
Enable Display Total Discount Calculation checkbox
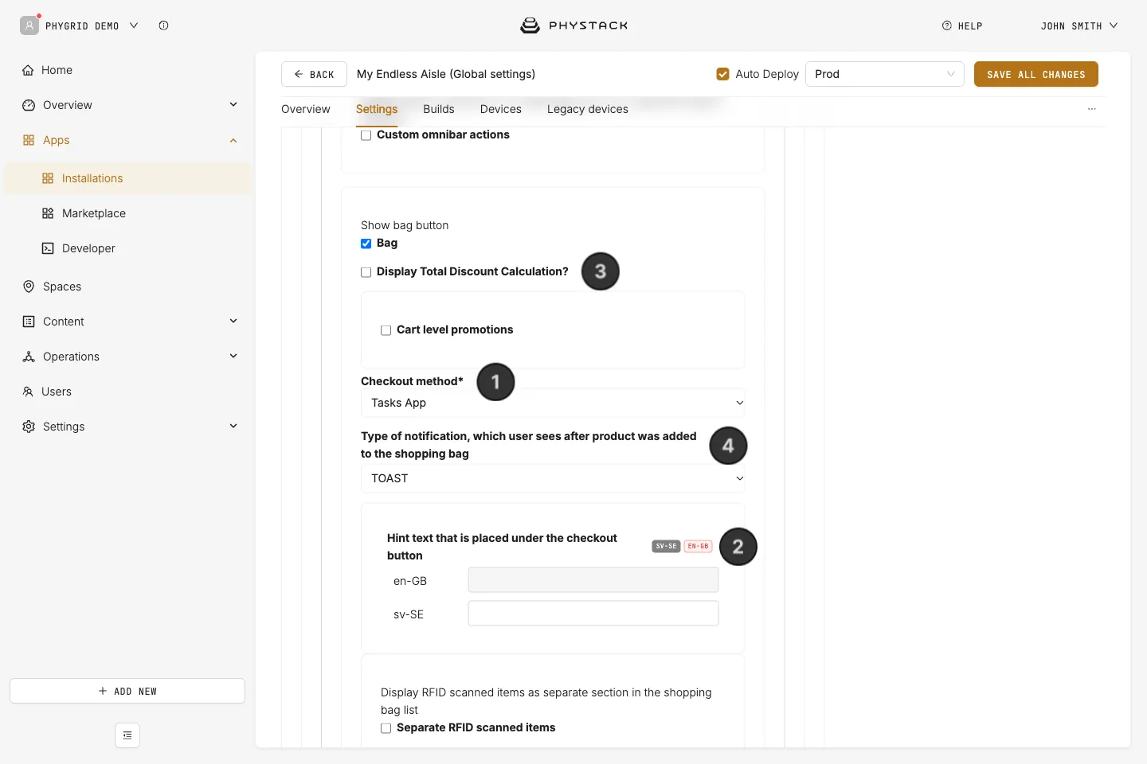(x=366, y=272)
